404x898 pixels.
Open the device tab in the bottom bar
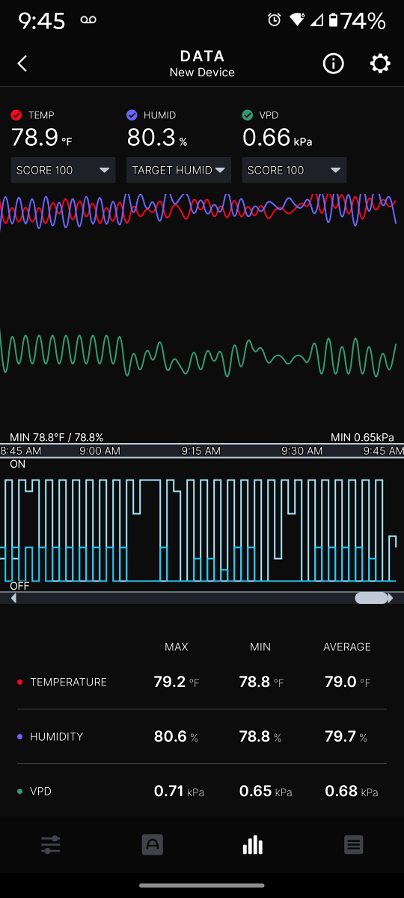pos(153,846)
